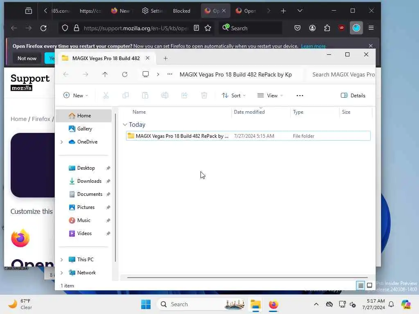
Task: Click the Paste clipboard icon in Explorer
Action: [145, 95]
